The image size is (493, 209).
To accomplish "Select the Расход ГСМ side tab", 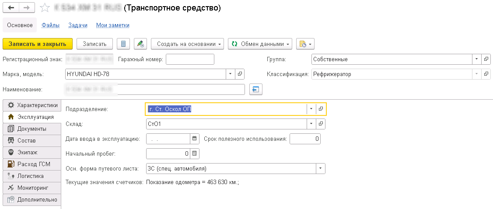I will click(x=31, y=164).
